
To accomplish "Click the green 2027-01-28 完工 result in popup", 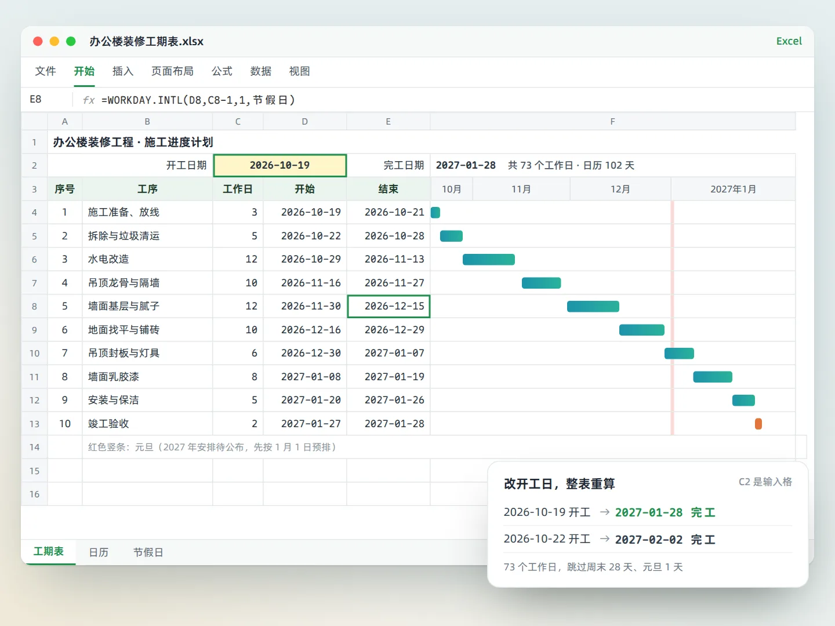I will pos(665,512).
